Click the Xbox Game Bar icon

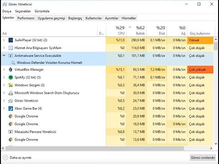(10, 108)
